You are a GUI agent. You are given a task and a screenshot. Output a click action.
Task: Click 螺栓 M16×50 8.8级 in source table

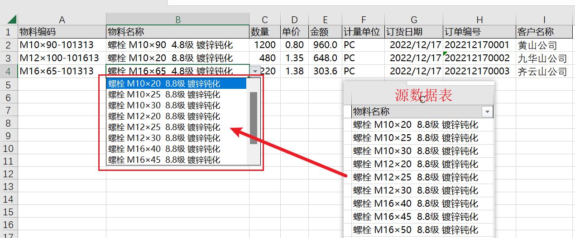pos(422,230)
